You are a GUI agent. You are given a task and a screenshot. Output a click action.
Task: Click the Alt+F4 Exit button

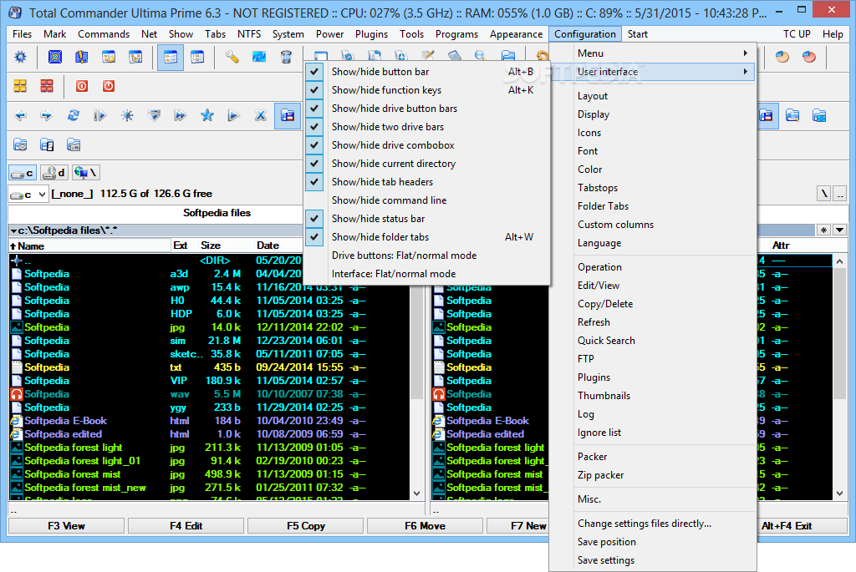tap(787, 525)
